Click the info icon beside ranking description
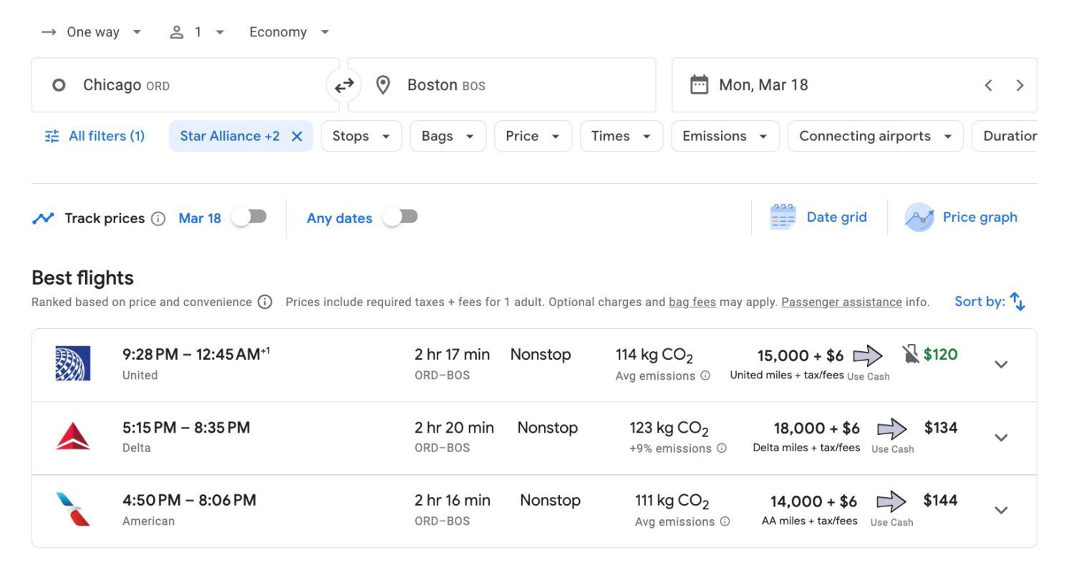The width and height of the screenshot is (1074, 565). click(265, 303)
